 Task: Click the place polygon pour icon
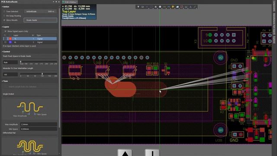(x=177, y=7)
